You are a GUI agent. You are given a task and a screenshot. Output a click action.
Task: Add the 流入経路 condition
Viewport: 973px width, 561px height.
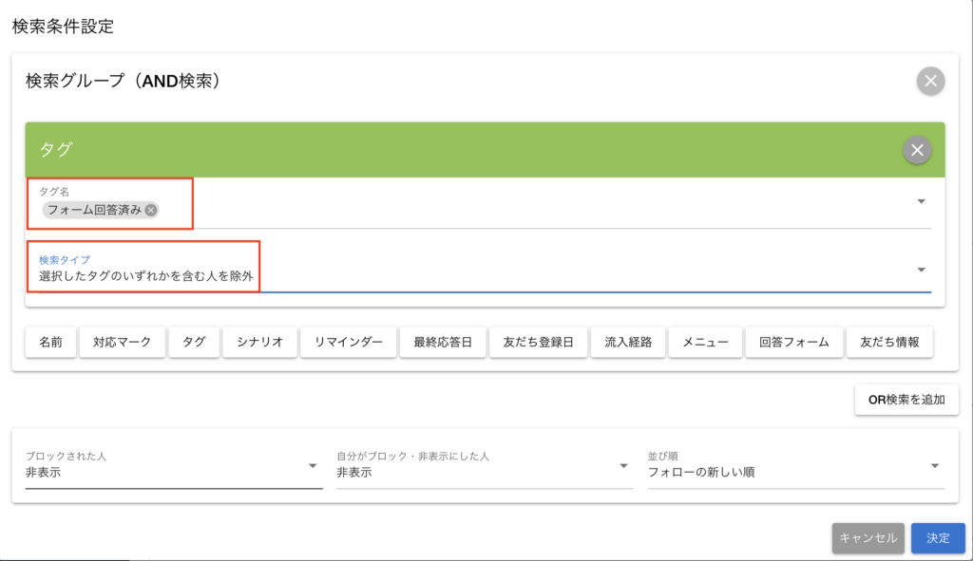(627, 343)
